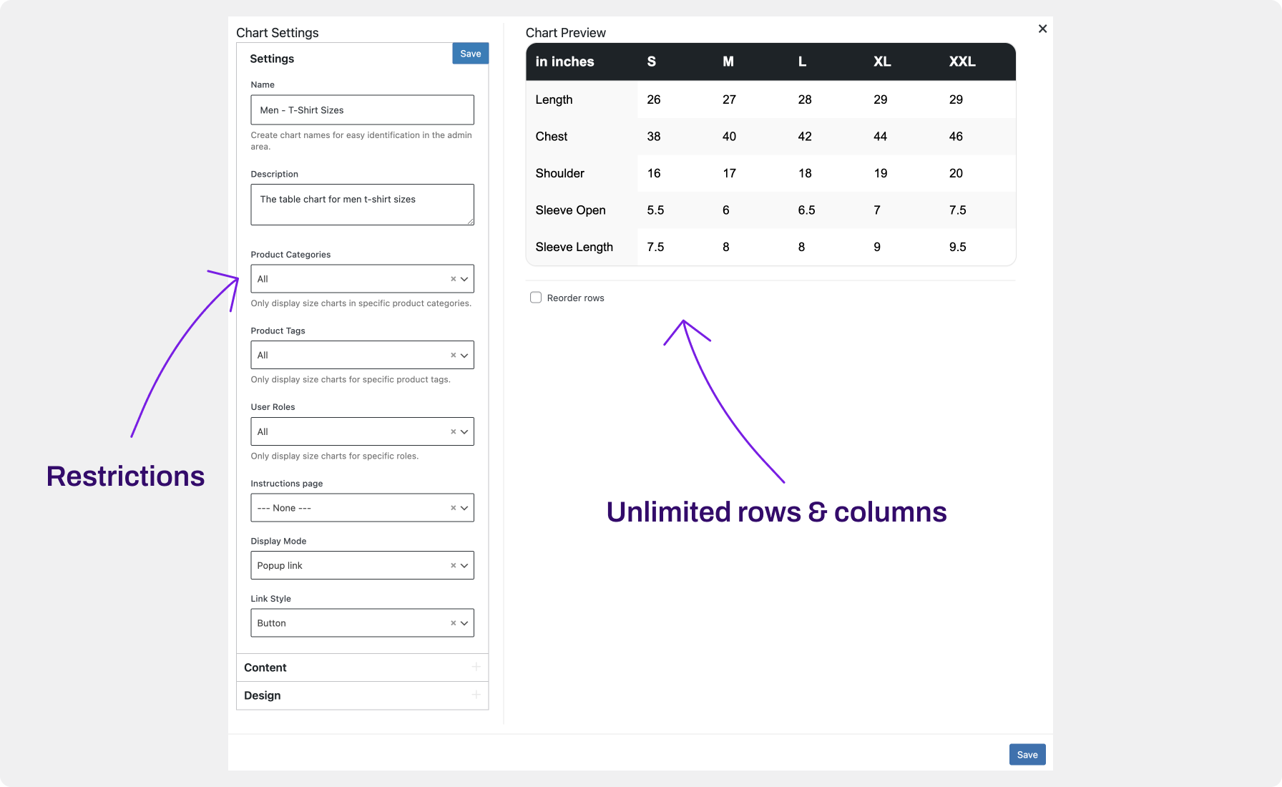Open the Product Tags dropdown
Image resolution: width=1282 pixels, height=787 pixels.
pos(464,355)
